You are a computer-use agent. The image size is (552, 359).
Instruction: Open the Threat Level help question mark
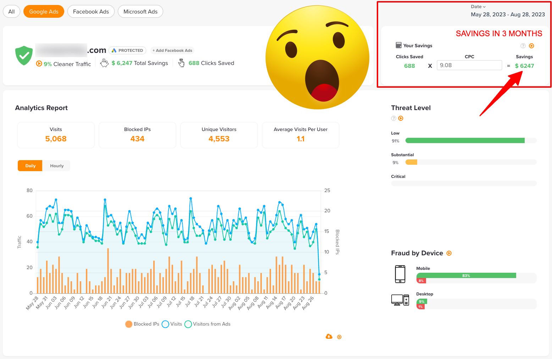(x=393, y=118)
